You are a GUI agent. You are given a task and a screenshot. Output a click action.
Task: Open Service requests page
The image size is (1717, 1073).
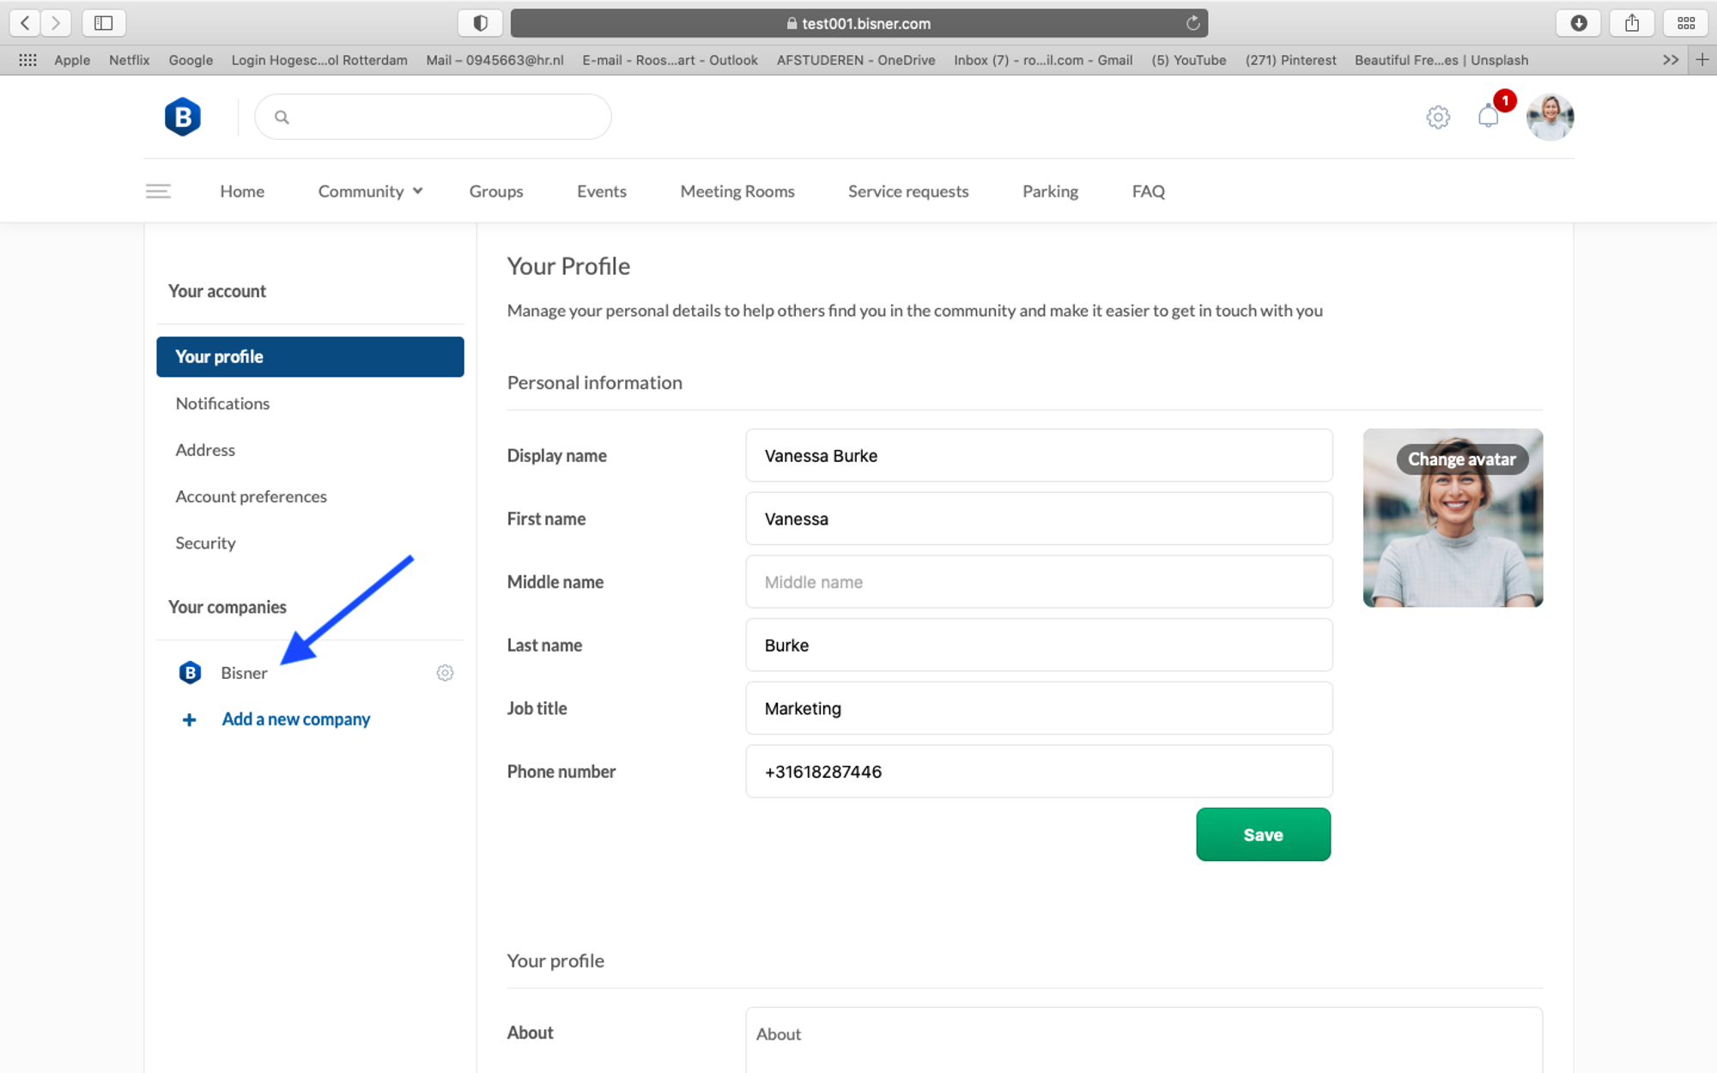(x=908, y=191)
